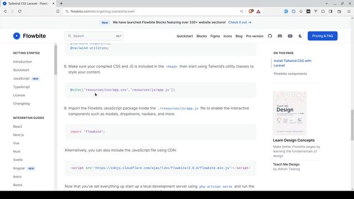Open Blocks in the top navigation
The image size is (354, 199).
(x=201, y=36)
